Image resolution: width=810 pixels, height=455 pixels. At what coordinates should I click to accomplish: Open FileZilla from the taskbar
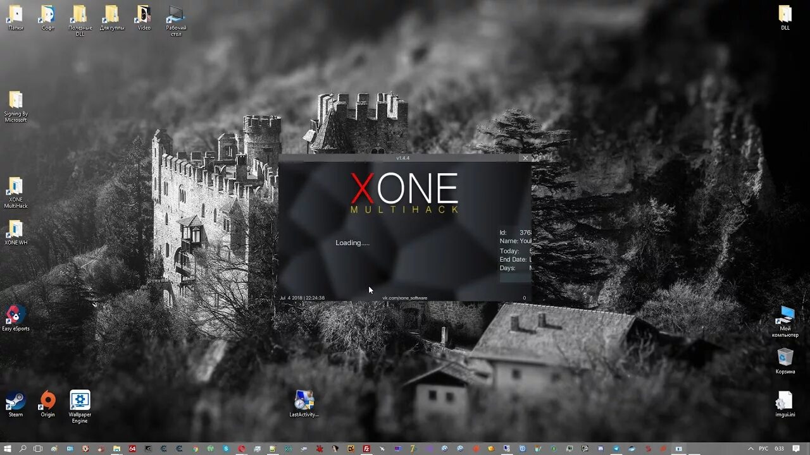pos(366,449)
